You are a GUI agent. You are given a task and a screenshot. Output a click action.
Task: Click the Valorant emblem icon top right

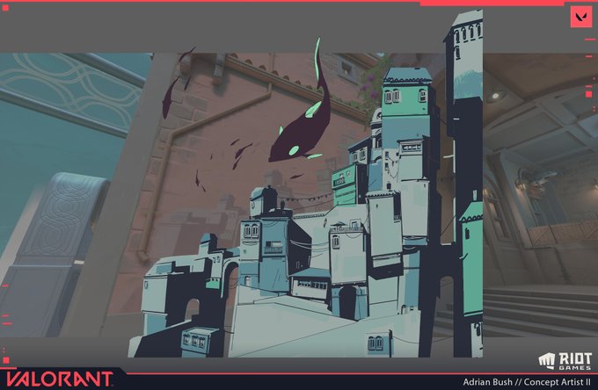pyautogui.click(x=581, y=17)
